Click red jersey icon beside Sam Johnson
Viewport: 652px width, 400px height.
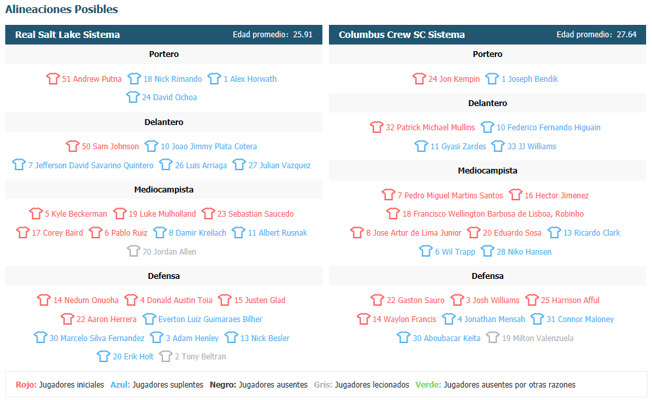pos(72,146)
